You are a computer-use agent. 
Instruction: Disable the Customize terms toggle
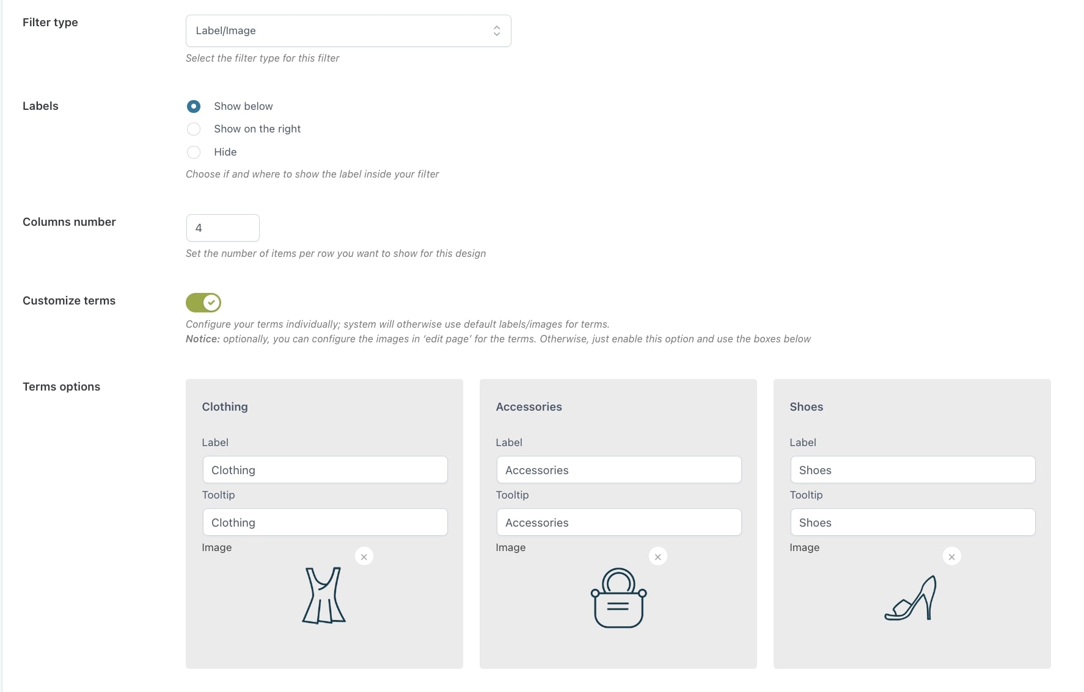(x=203, y=302)
